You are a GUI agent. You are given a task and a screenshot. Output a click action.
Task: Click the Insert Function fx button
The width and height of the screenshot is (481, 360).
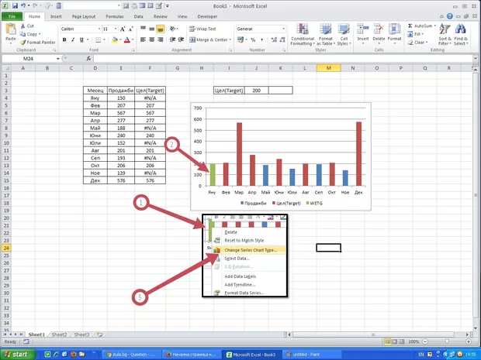point(88,59)
